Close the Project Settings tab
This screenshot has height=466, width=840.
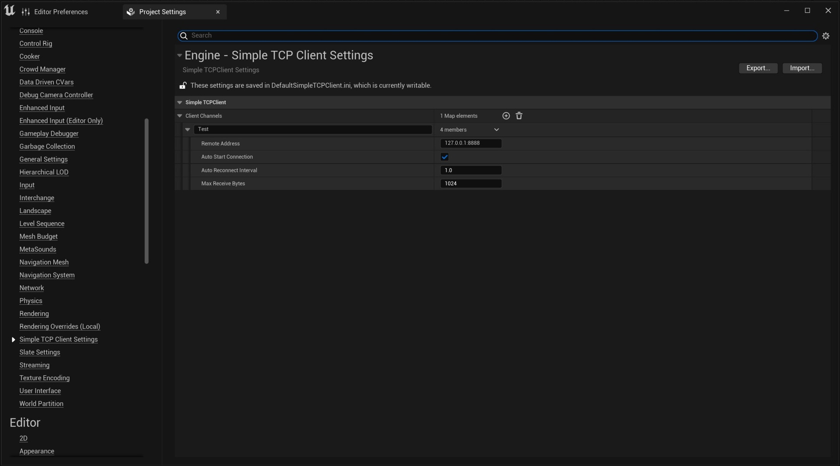tap(218, 12)
